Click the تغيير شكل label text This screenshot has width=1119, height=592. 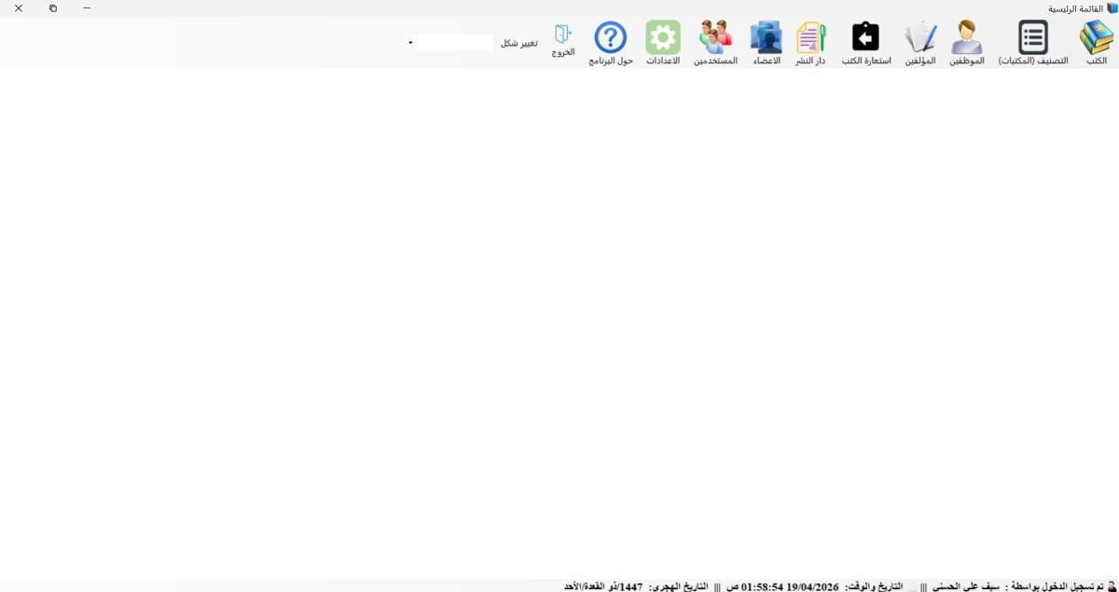click(x=519, y=43)
